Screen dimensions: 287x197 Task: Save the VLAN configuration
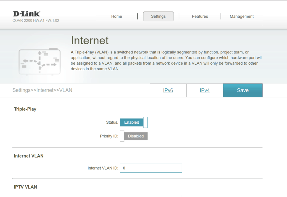[243, 90]
